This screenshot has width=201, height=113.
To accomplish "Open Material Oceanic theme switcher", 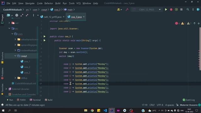I will click(x=189, y=105).
